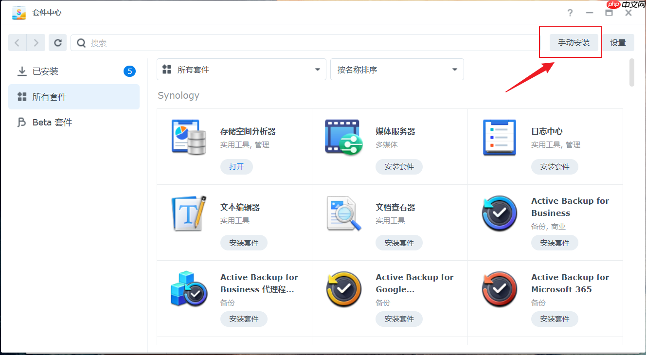Install Active Backup for Business package
The width and height of the screenshot is (646, 355).
point(555,243)
